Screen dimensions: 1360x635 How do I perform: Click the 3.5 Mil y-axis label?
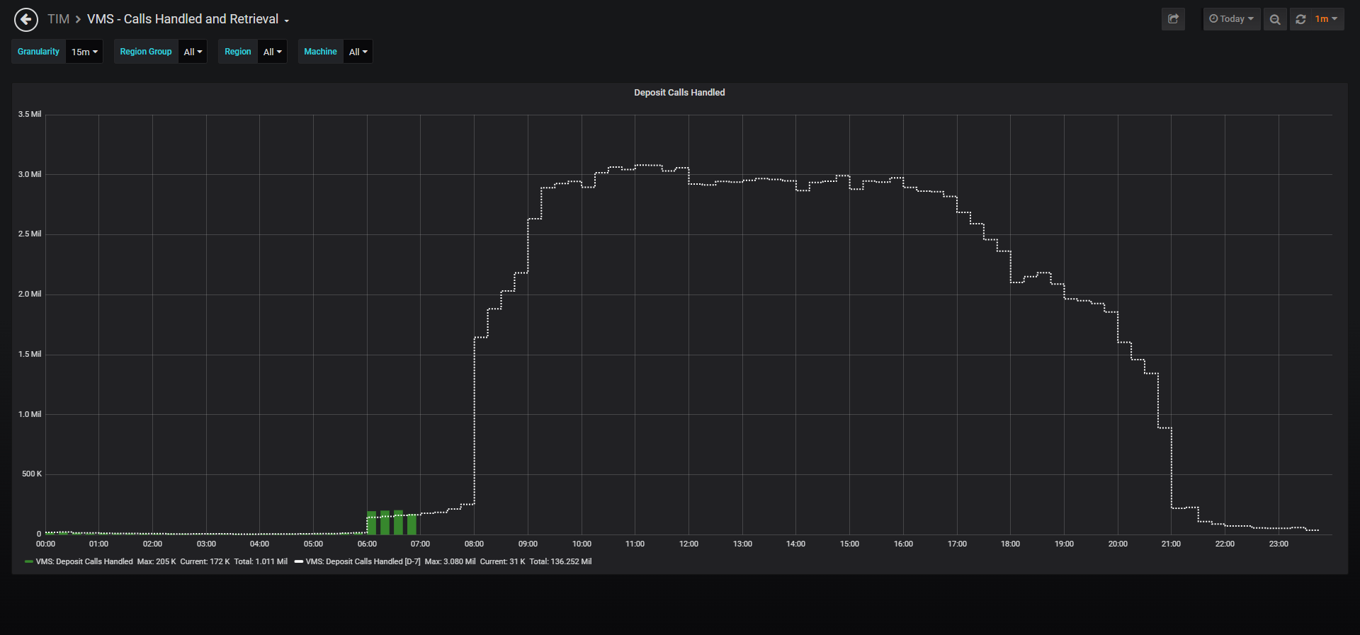(30, 114)
